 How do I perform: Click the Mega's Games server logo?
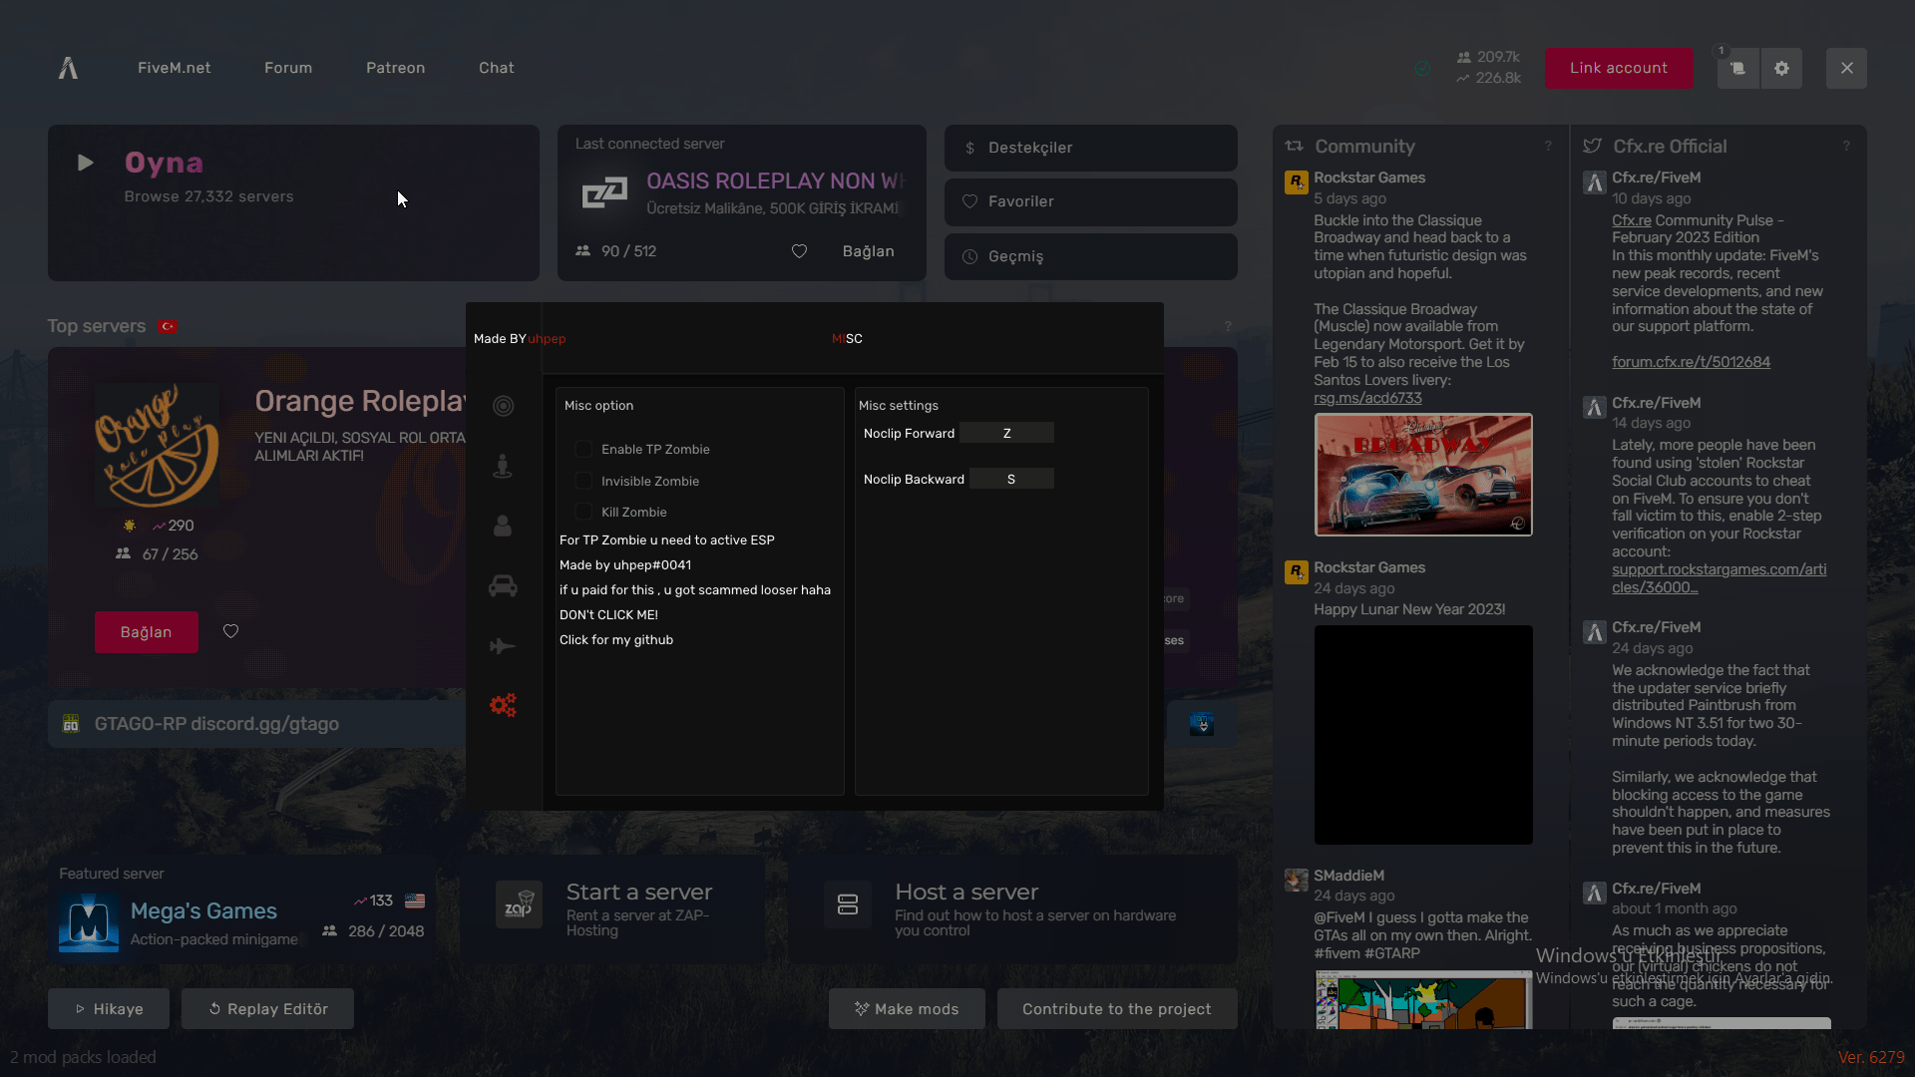(89, 921)
